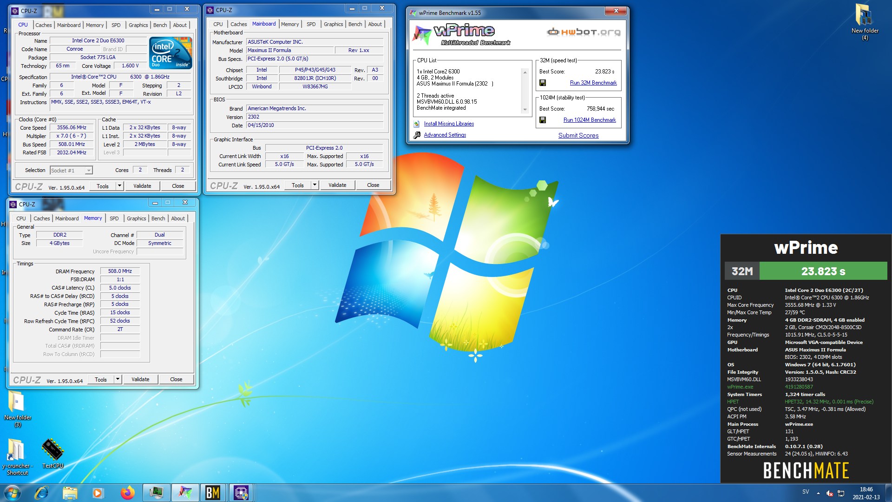Open the Memory tab in the Mainboard CPU-Z window
892x502 pixels.
point(289,24)
